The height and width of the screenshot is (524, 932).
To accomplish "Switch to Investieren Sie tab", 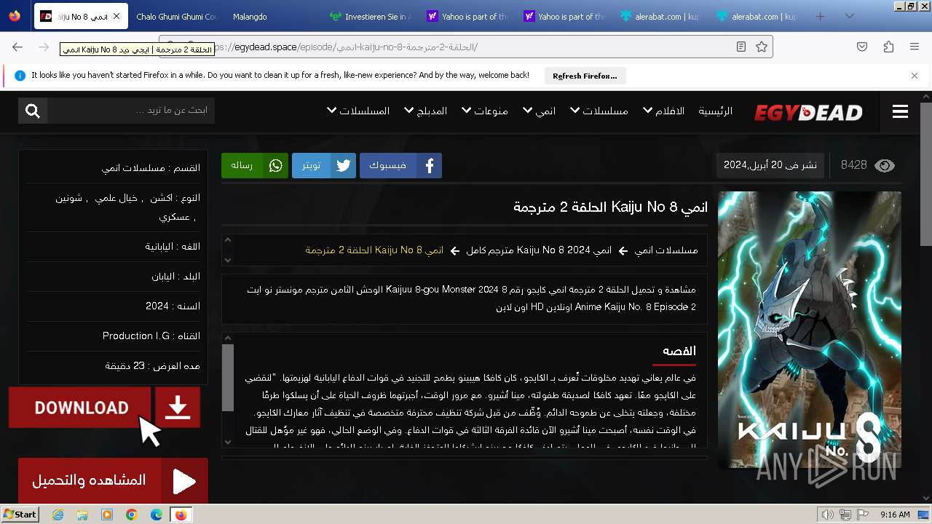I will click(369, 16).
